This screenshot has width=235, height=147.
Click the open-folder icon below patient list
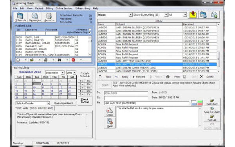32,60
